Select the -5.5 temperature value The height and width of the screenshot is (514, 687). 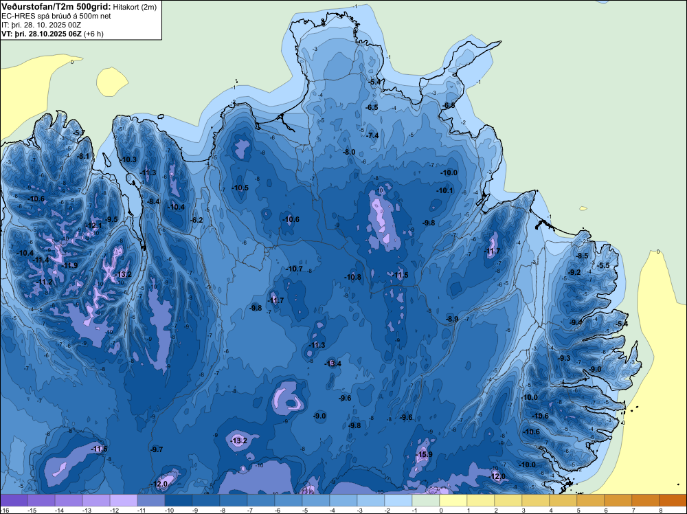(604, 265)
